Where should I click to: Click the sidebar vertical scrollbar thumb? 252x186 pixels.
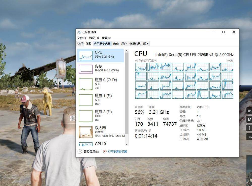[127, 93]
